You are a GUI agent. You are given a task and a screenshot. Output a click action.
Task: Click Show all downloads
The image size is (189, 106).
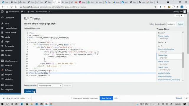click(x=179, y=98)
